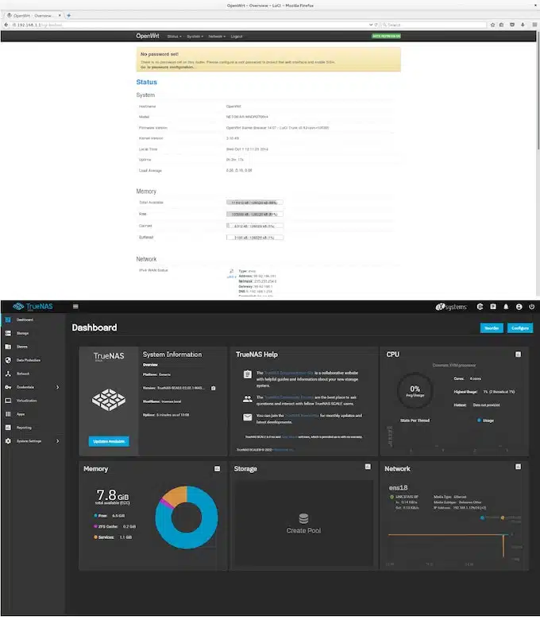Open the Credentials key icon
This screenshot has height=620, width=540.
(x=8, y=387)
